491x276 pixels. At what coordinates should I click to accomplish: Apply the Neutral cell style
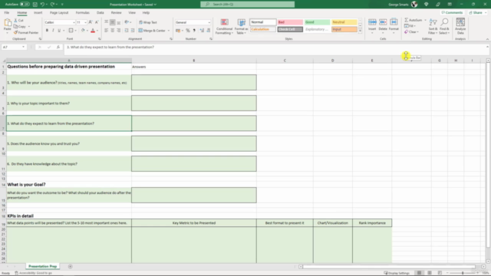[344, 22]
